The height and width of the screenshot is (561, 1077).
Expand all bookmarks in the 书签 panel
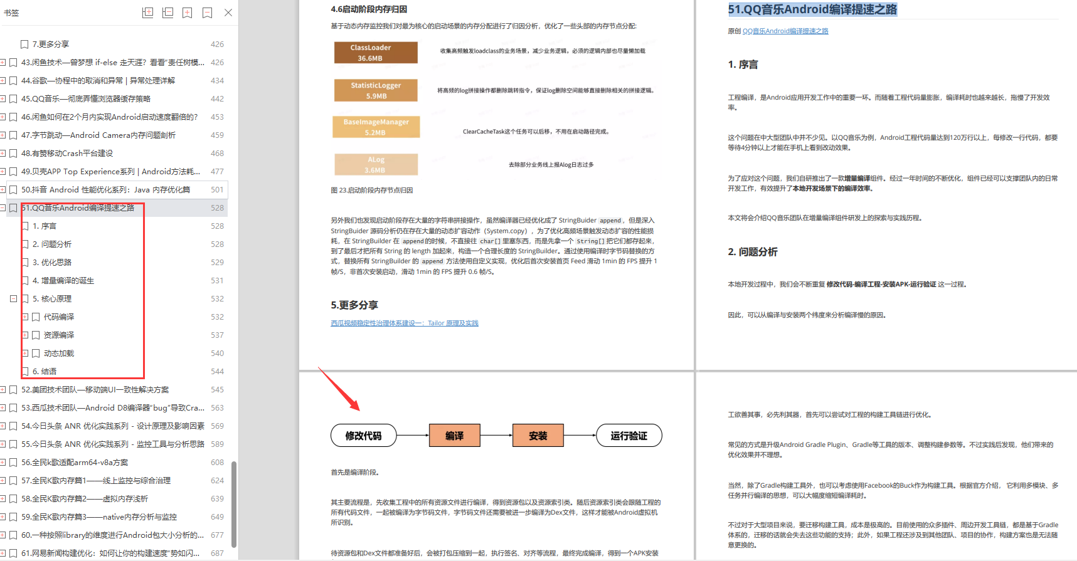(148, 13)
